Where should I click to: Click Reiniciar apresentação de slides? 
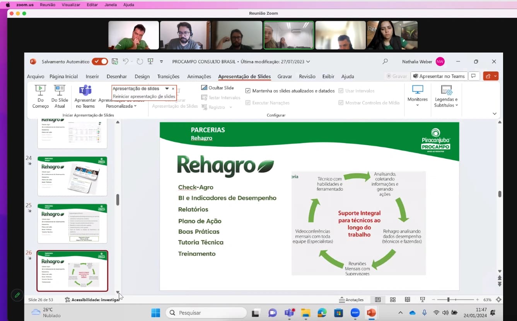tap(144, 97)
